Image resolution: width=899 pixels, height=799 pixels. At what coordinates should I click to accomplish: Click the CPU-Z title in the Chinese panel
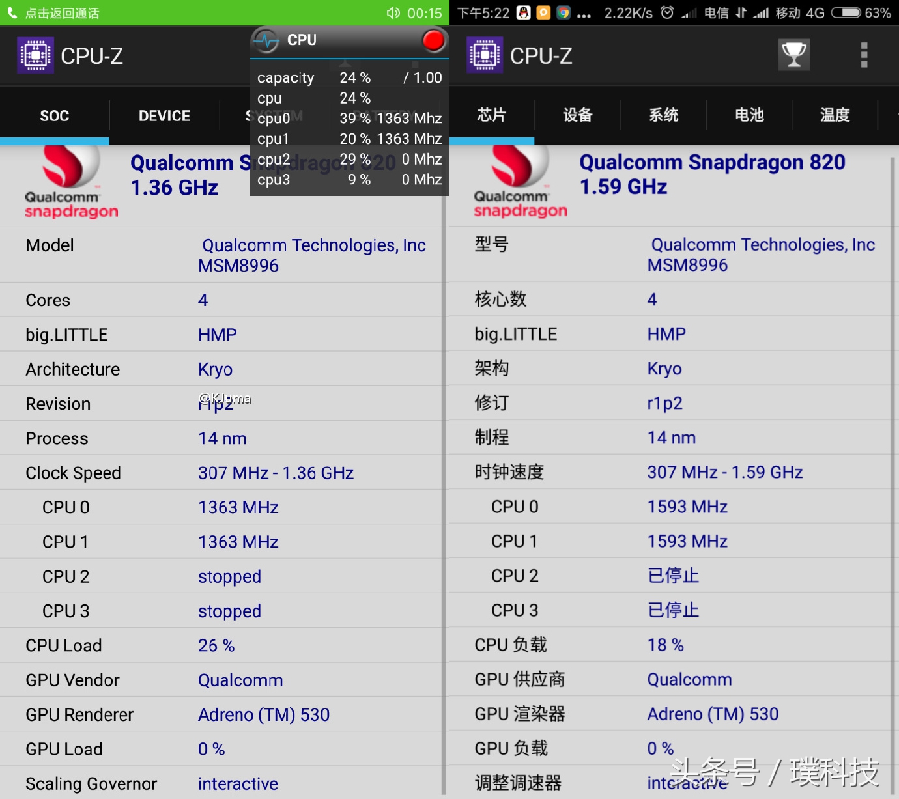click(541, 56)
